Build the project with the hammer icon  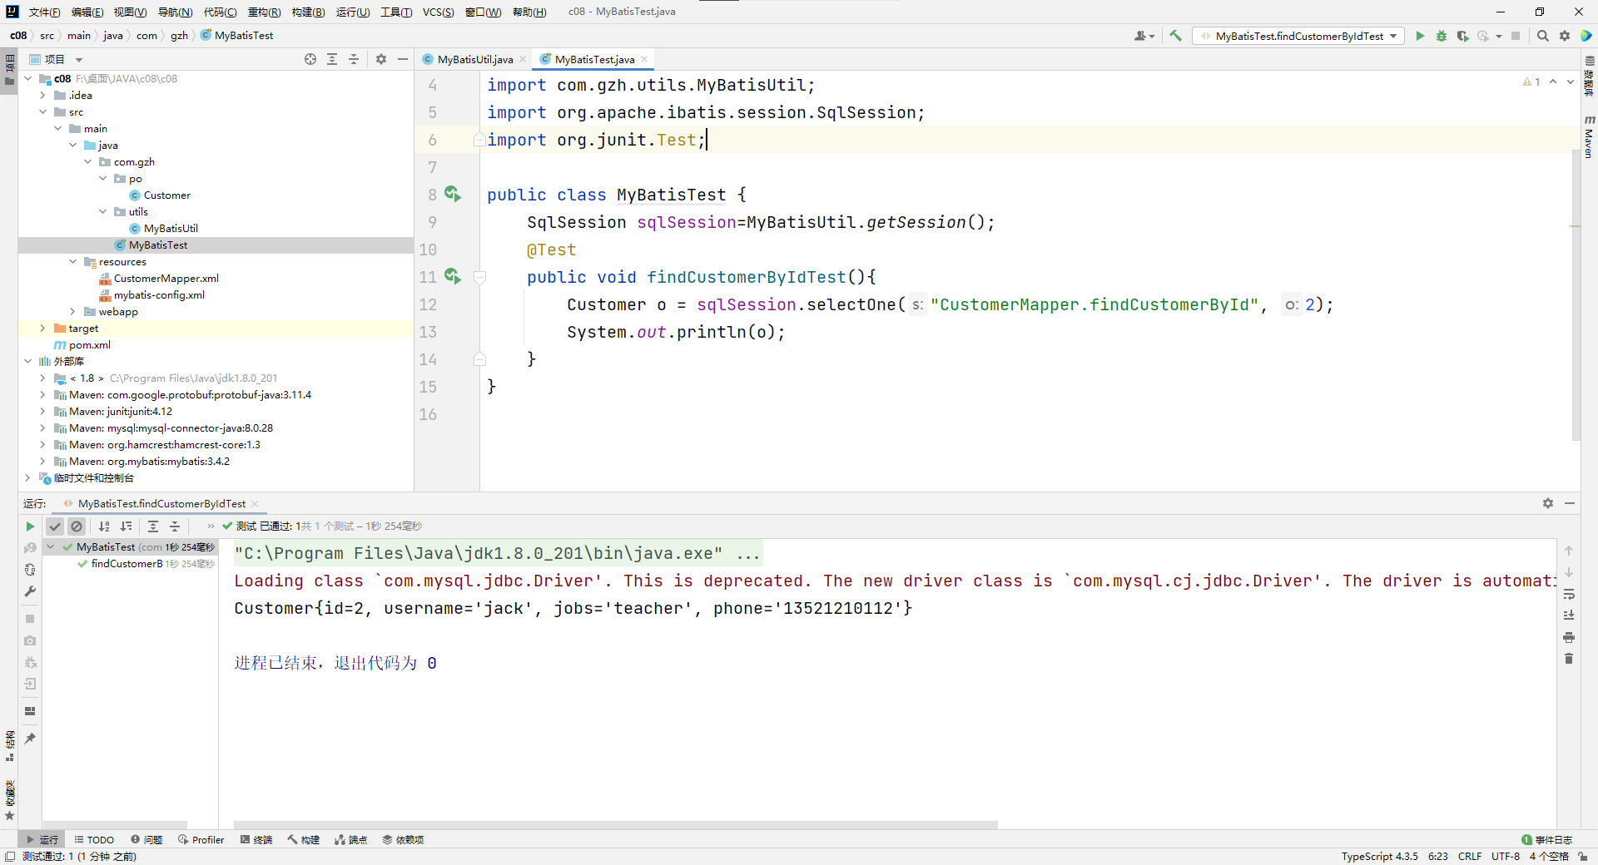coord(1175,36)
